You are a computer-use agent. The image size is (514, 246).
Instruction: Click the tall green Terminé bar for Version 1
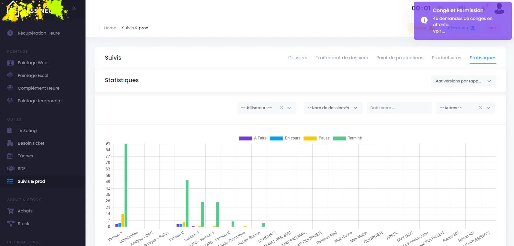pos(126,185)
